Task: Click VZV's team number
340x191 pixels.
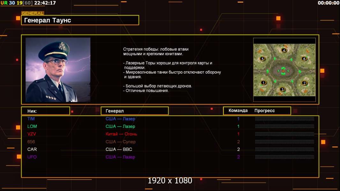Action: pos(238,134)
